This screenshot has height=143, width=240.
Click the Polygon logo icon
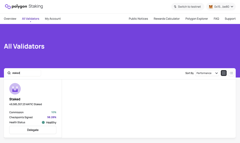pyautogui.click(x=8, y=7)
